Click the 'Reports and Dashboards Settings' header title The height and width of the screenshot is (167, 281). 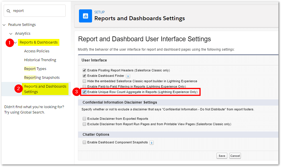140,18
